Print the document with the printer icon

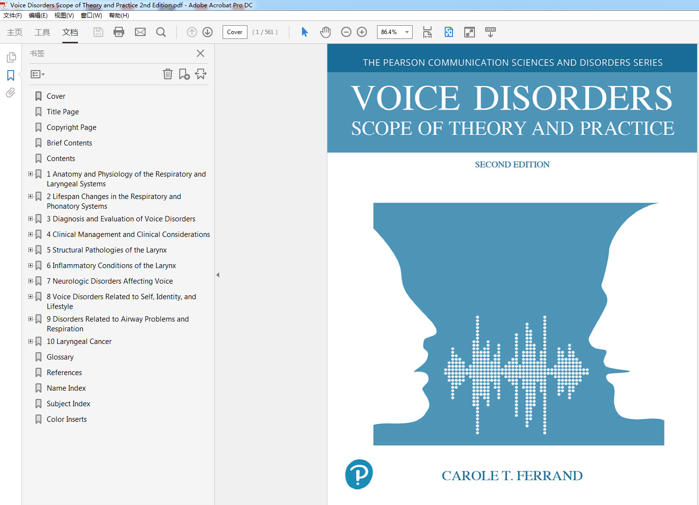(x=119, y=32)
